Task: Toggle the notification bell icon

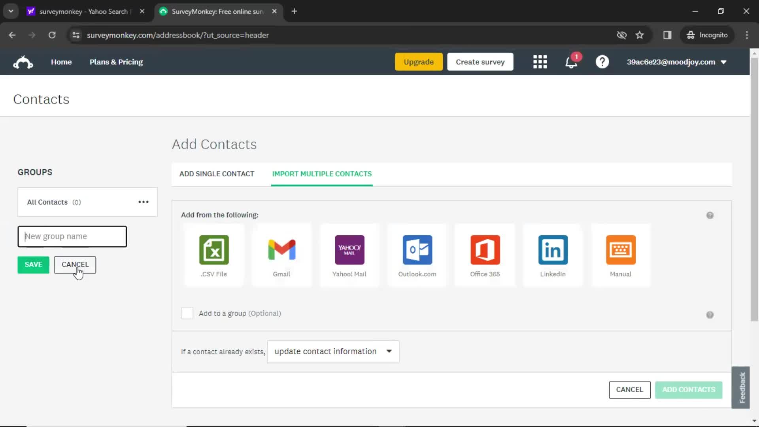Action: click(x=571, y=62)
